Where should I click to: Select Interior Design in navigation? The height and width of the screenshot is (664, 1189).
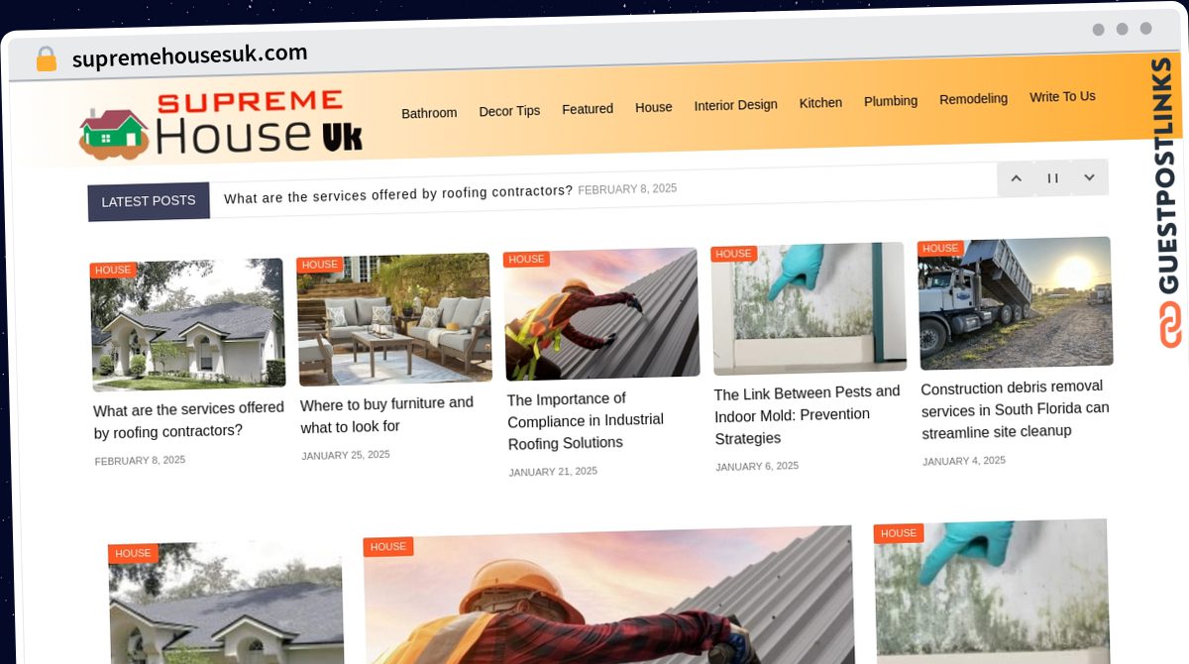click(x=735, y=105)
